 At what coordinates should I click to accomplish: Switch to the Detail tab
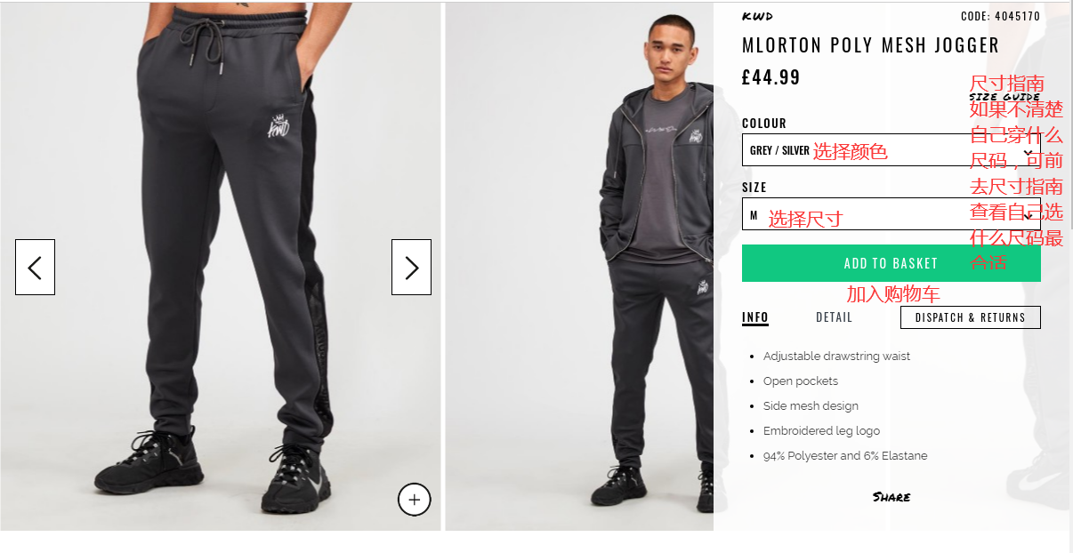[x=834, y=317]
